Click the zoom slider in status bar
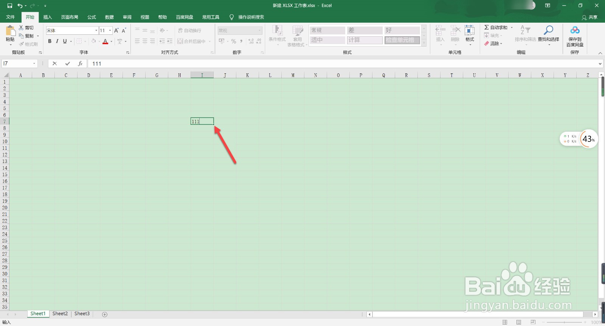The image size is (605, 326). pos(564,322)
